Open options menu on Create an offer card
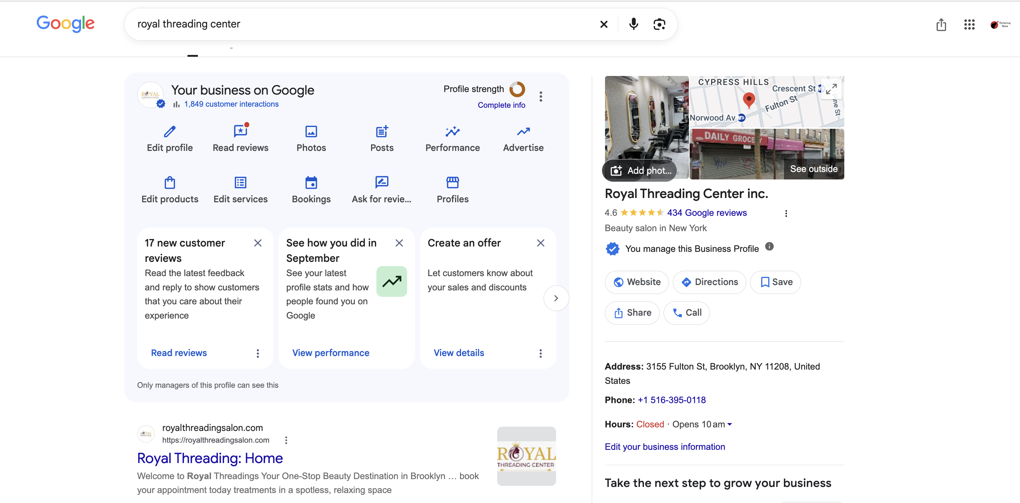 540,353
